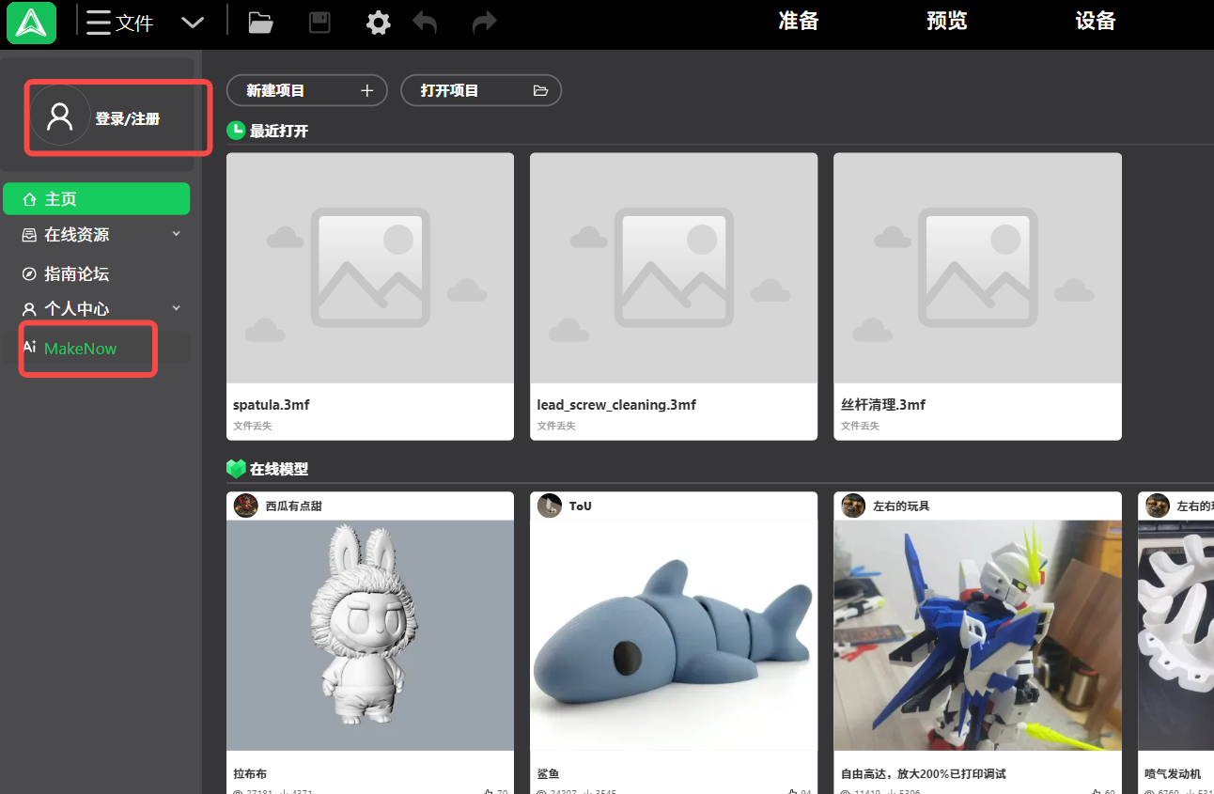Viewport: 1214px width, 794px height.
Task: Switch to the 预览 tab
Action: [x=946, y=22]
